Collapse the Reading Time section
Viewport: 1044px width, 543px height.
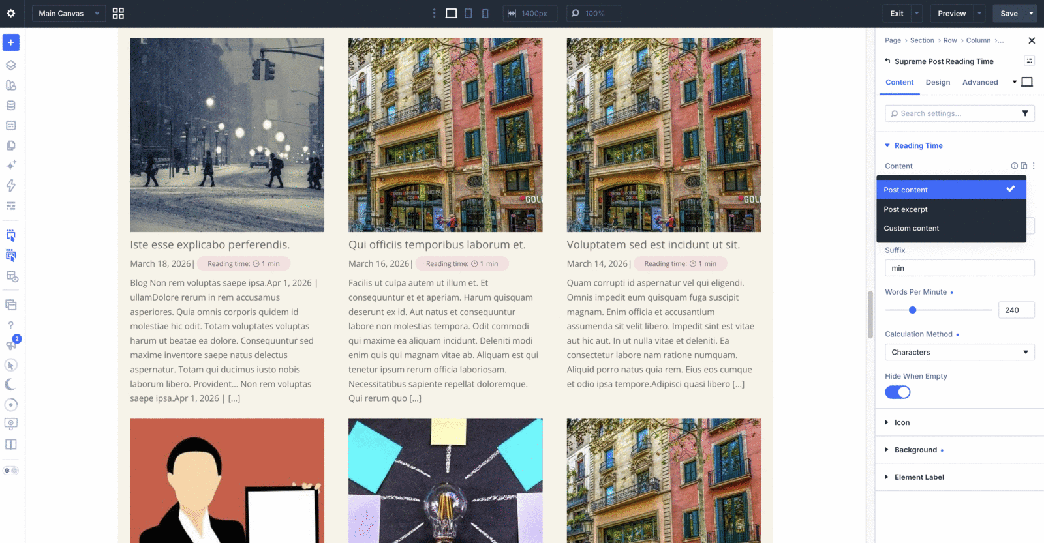coord(913,146)
